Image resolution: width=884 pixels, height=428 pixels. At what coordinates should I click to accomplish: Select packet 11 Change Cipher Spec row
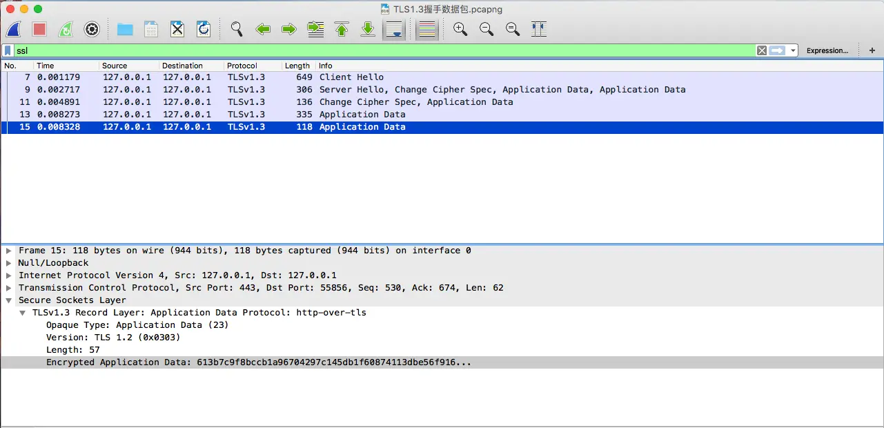(x=442, y=102)
